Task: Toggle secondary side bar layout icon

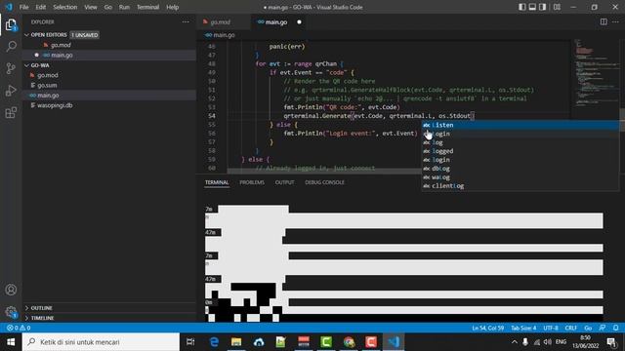Action: click(543, 7)
